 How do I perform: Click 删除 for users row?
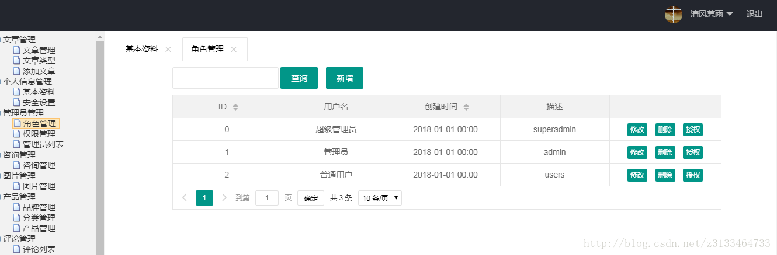(665, 175)
